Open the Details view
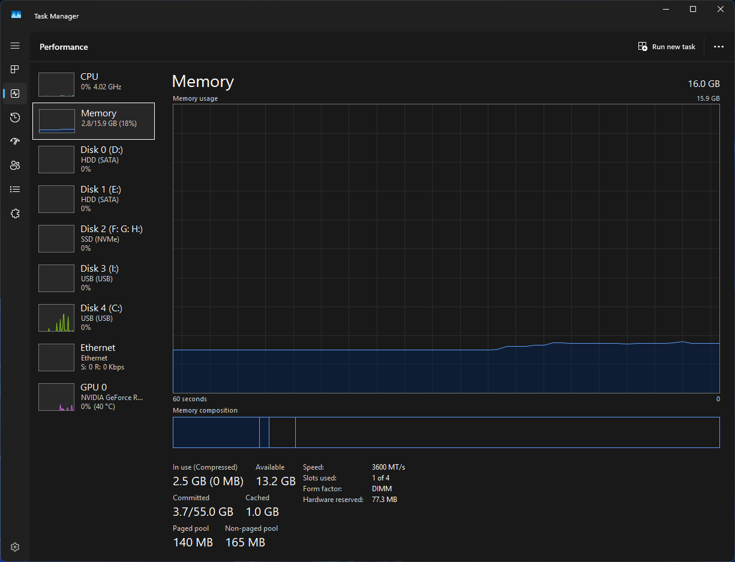 14,189
